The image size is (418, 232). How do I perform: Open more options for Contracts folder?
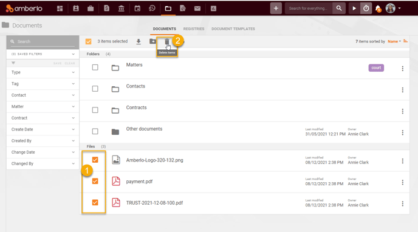click(403, 111)
